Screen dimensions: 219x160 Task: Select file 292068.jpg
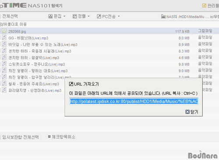coord(17,32)
